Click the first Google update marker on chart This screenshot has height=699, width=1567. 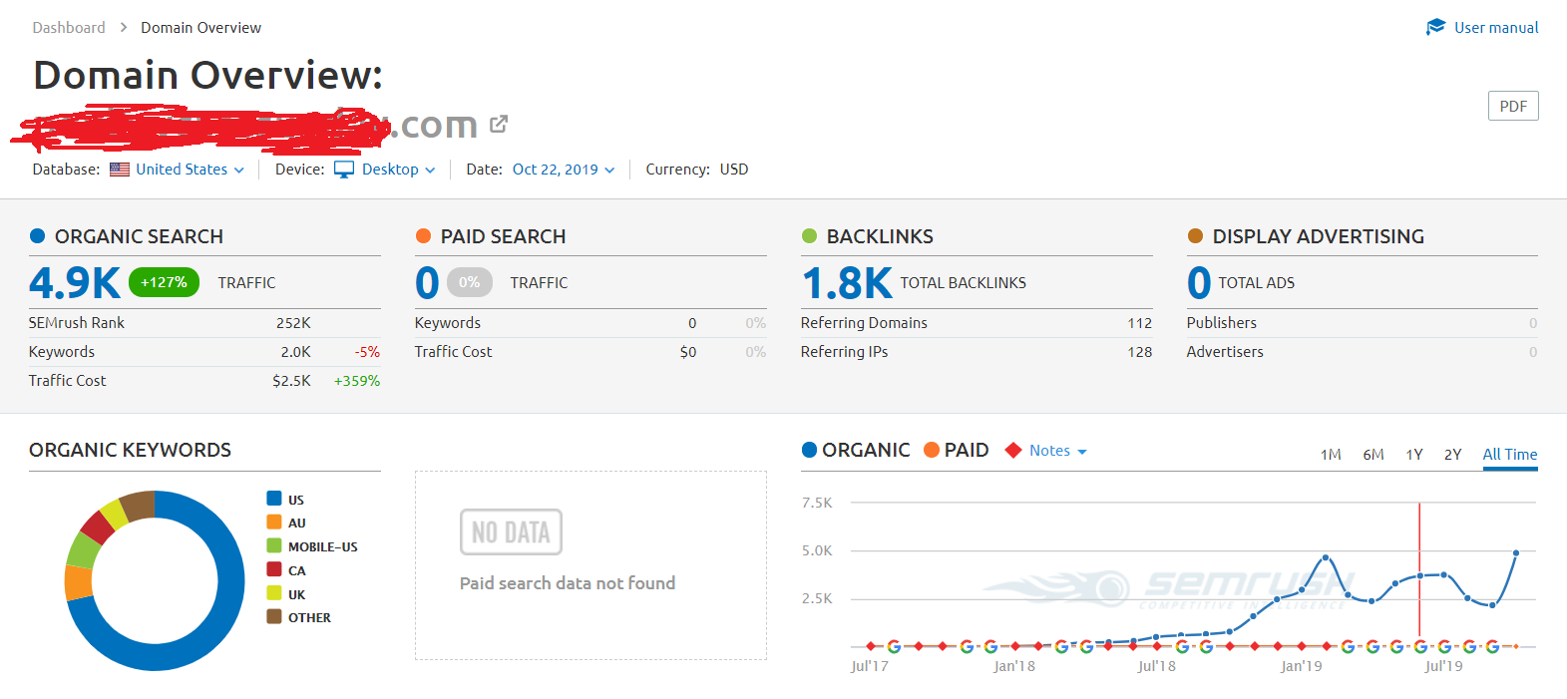click(894, 646)
